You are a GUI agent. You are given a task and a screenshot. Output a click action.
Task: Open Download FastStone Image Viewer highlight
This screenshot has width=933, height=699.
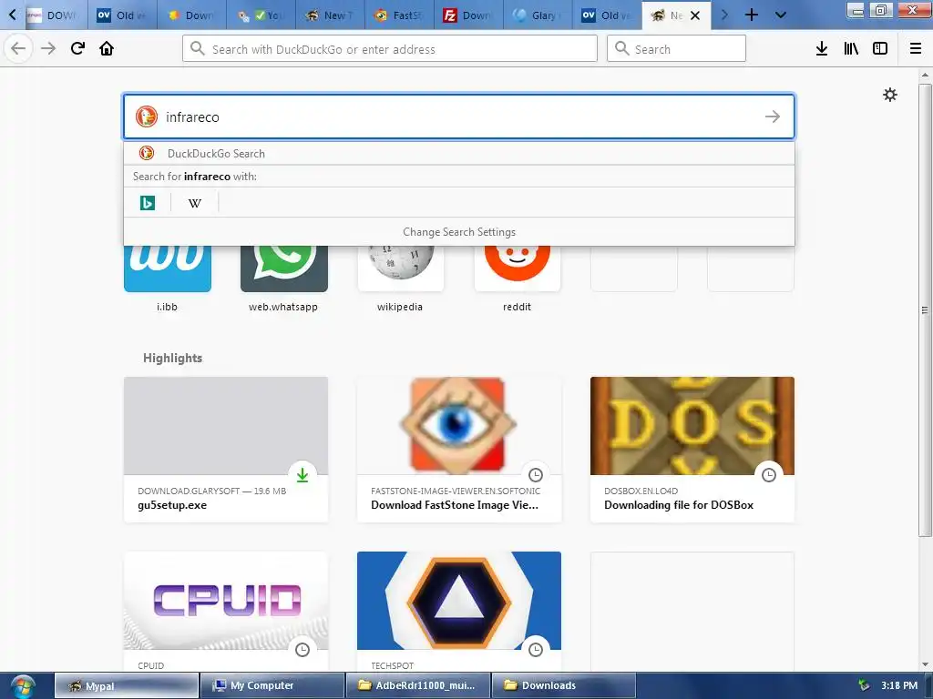click(459, 450)
